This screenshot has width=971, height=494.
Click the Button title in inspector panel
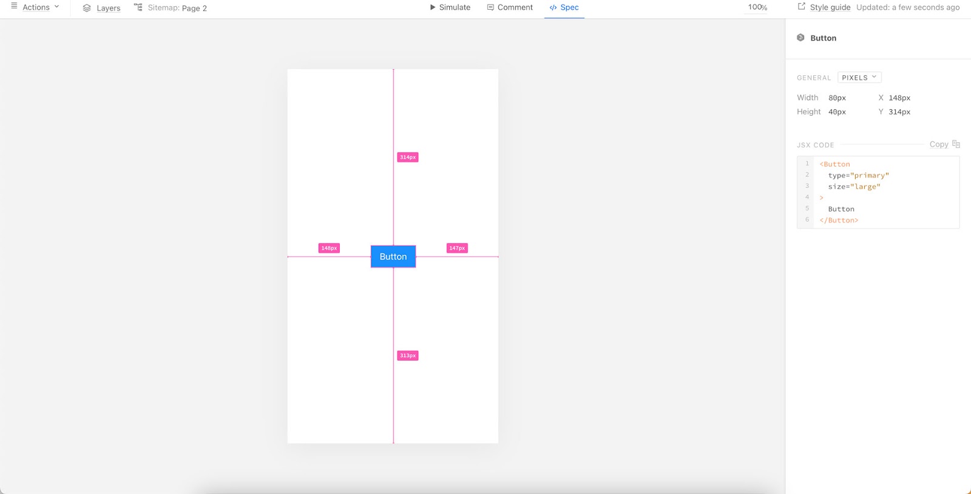[823, 38]
